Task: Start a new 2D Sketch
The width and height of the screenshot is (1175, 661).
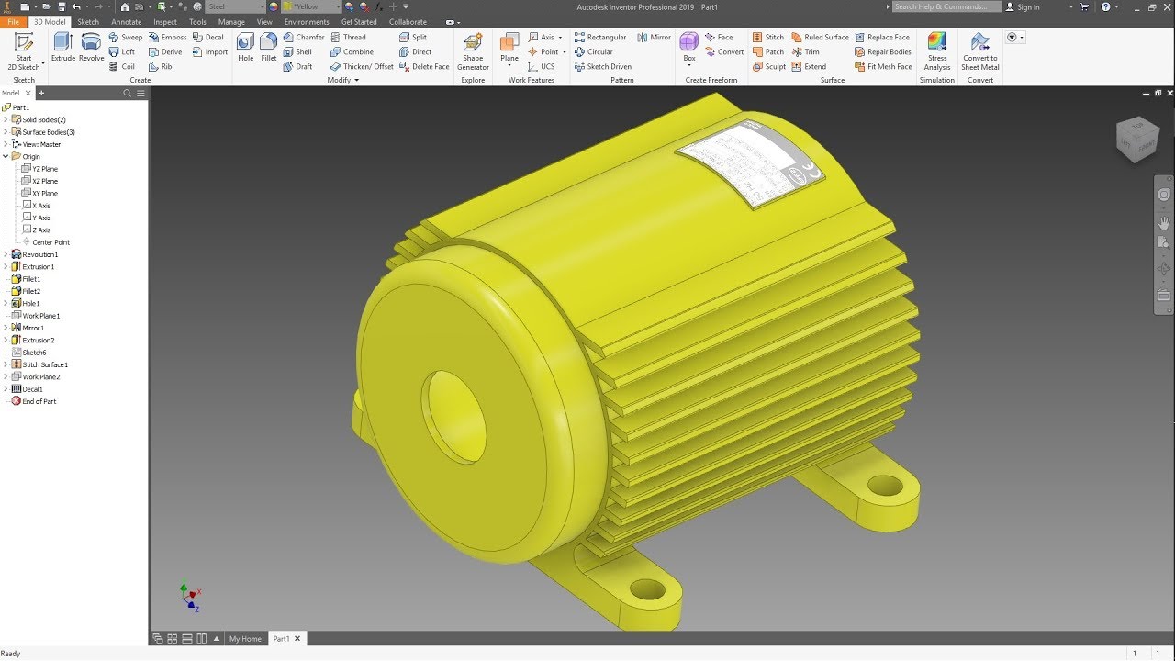Action: [x=24, y=51]
